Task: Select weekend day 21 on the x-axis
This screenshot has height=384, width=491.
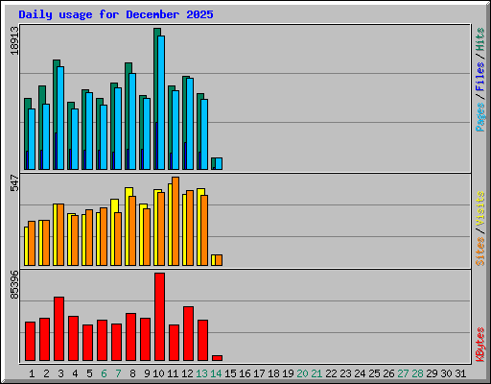Action: (316, 373)
